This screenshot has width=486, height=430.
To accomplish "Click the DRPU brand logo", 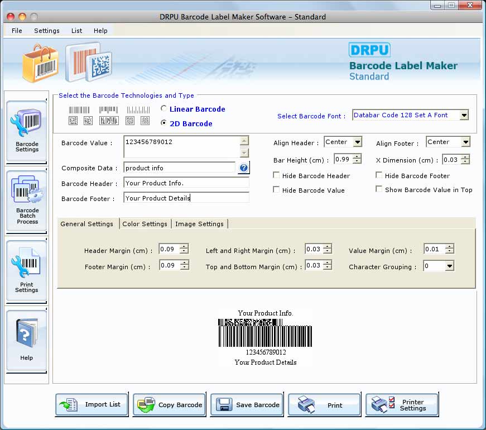I will click(x=369, y=50).
